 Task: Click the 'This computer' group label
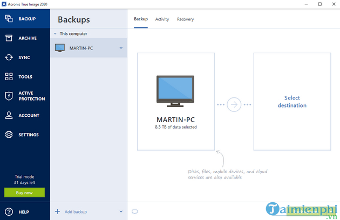[x=73, y=34]
